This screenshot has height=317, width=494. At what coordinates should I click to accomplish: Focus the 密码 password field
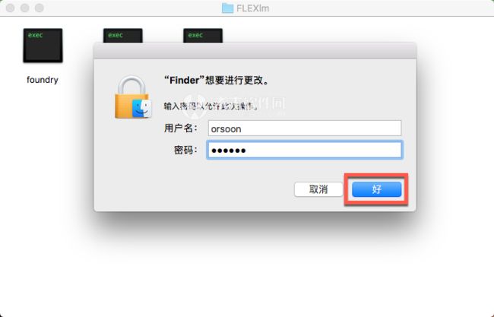tap(305, 150)
